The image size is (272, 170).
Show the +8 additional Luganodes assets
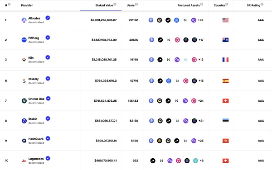click(202, 161)
